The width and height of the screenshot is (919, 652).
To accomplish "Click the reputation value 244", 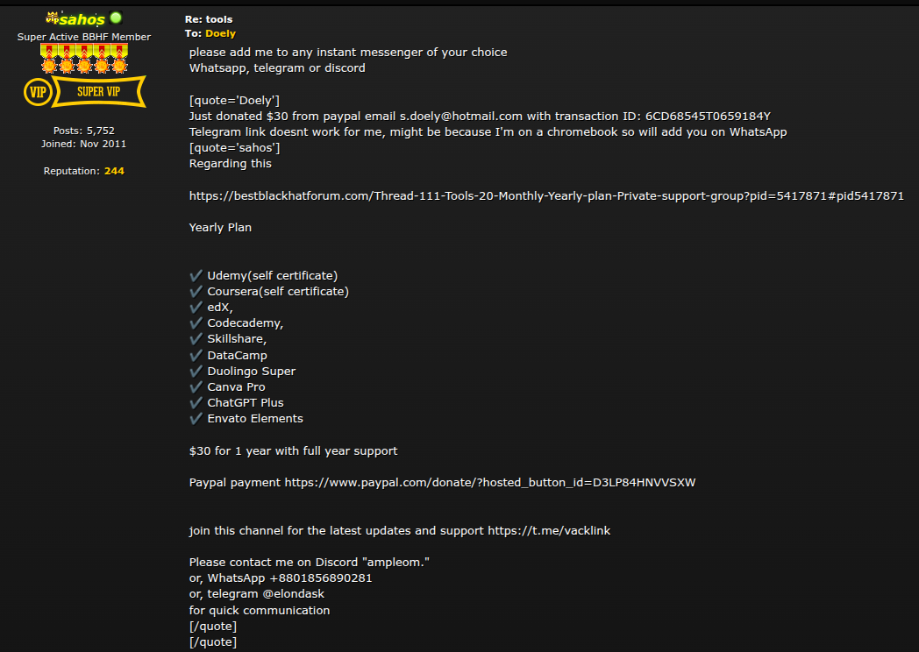I will (114, 171).
